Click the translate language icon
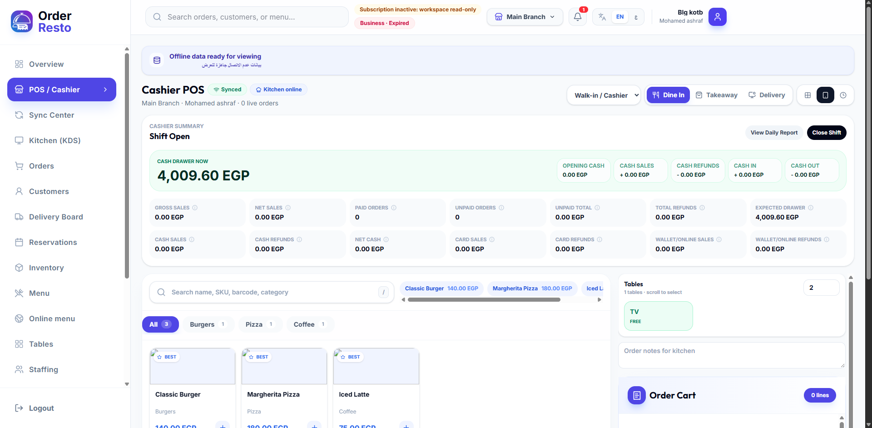 (x=602, y=17)
